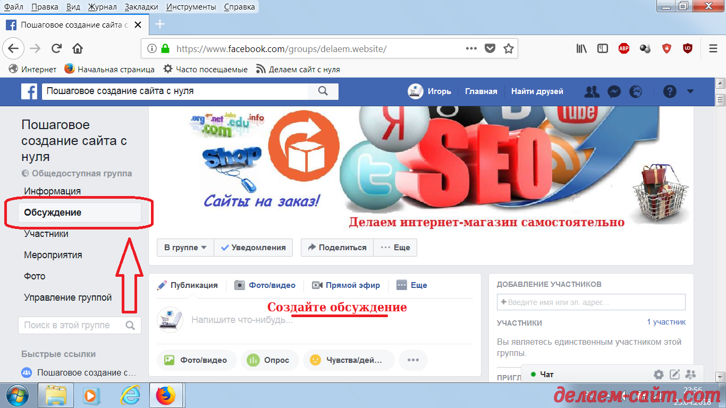726x408 pixels.
Task: Open the "1 участник" link
Action: click(666, 322)
